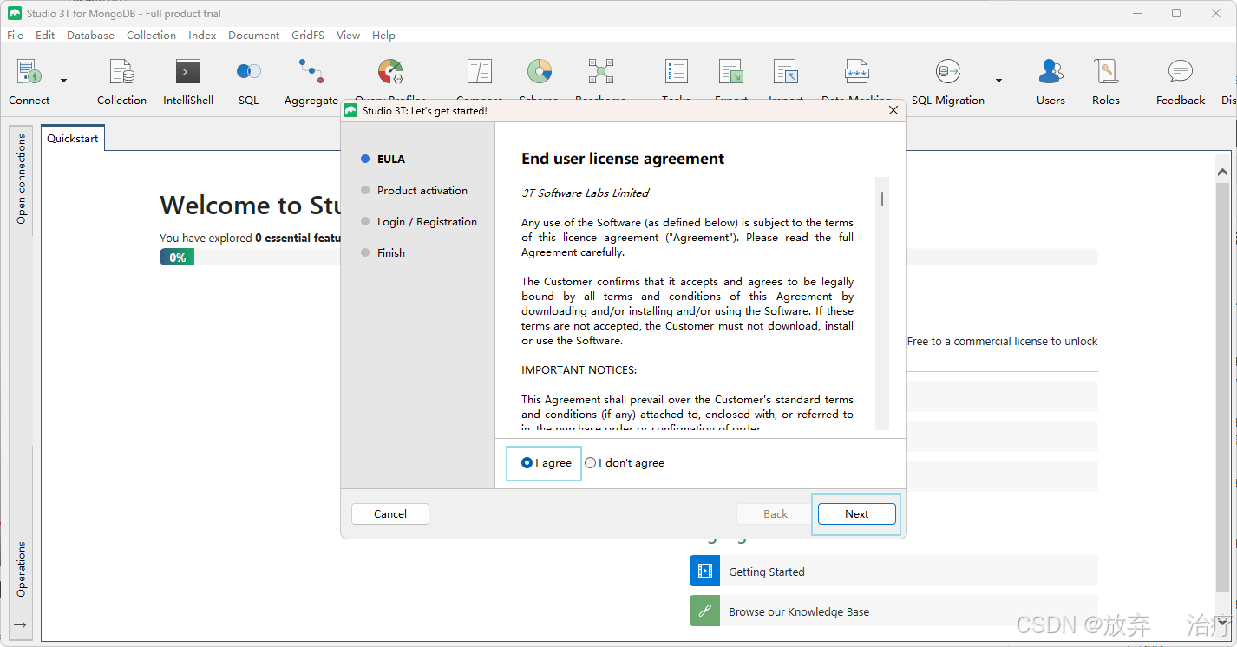Click the EULA text scrollbar thumb
The width and height of the screenshot is (1237, 647).
pos(882,199)
